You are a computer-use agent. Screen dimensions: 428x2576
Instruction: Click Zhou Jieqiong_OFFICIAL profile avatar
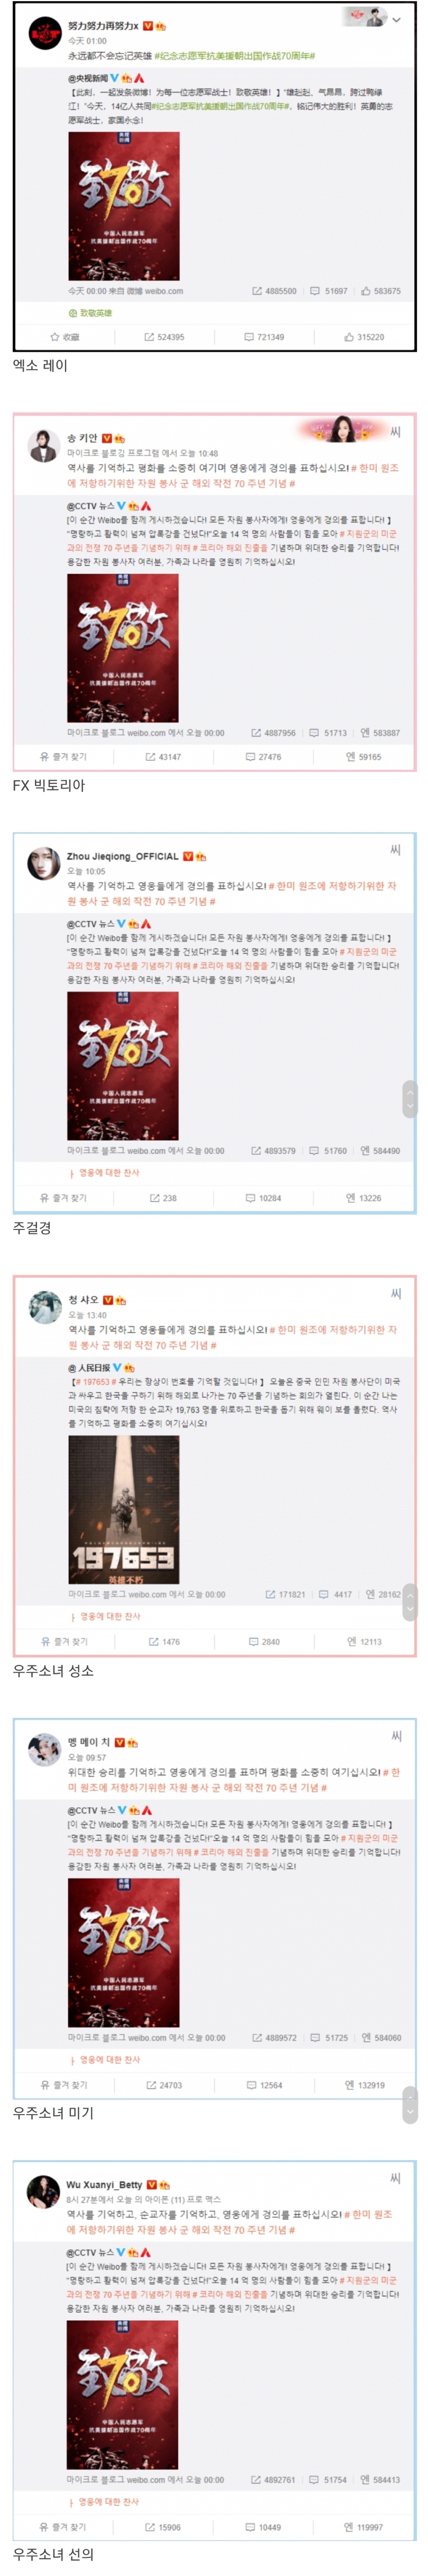(x=43, y=863)
